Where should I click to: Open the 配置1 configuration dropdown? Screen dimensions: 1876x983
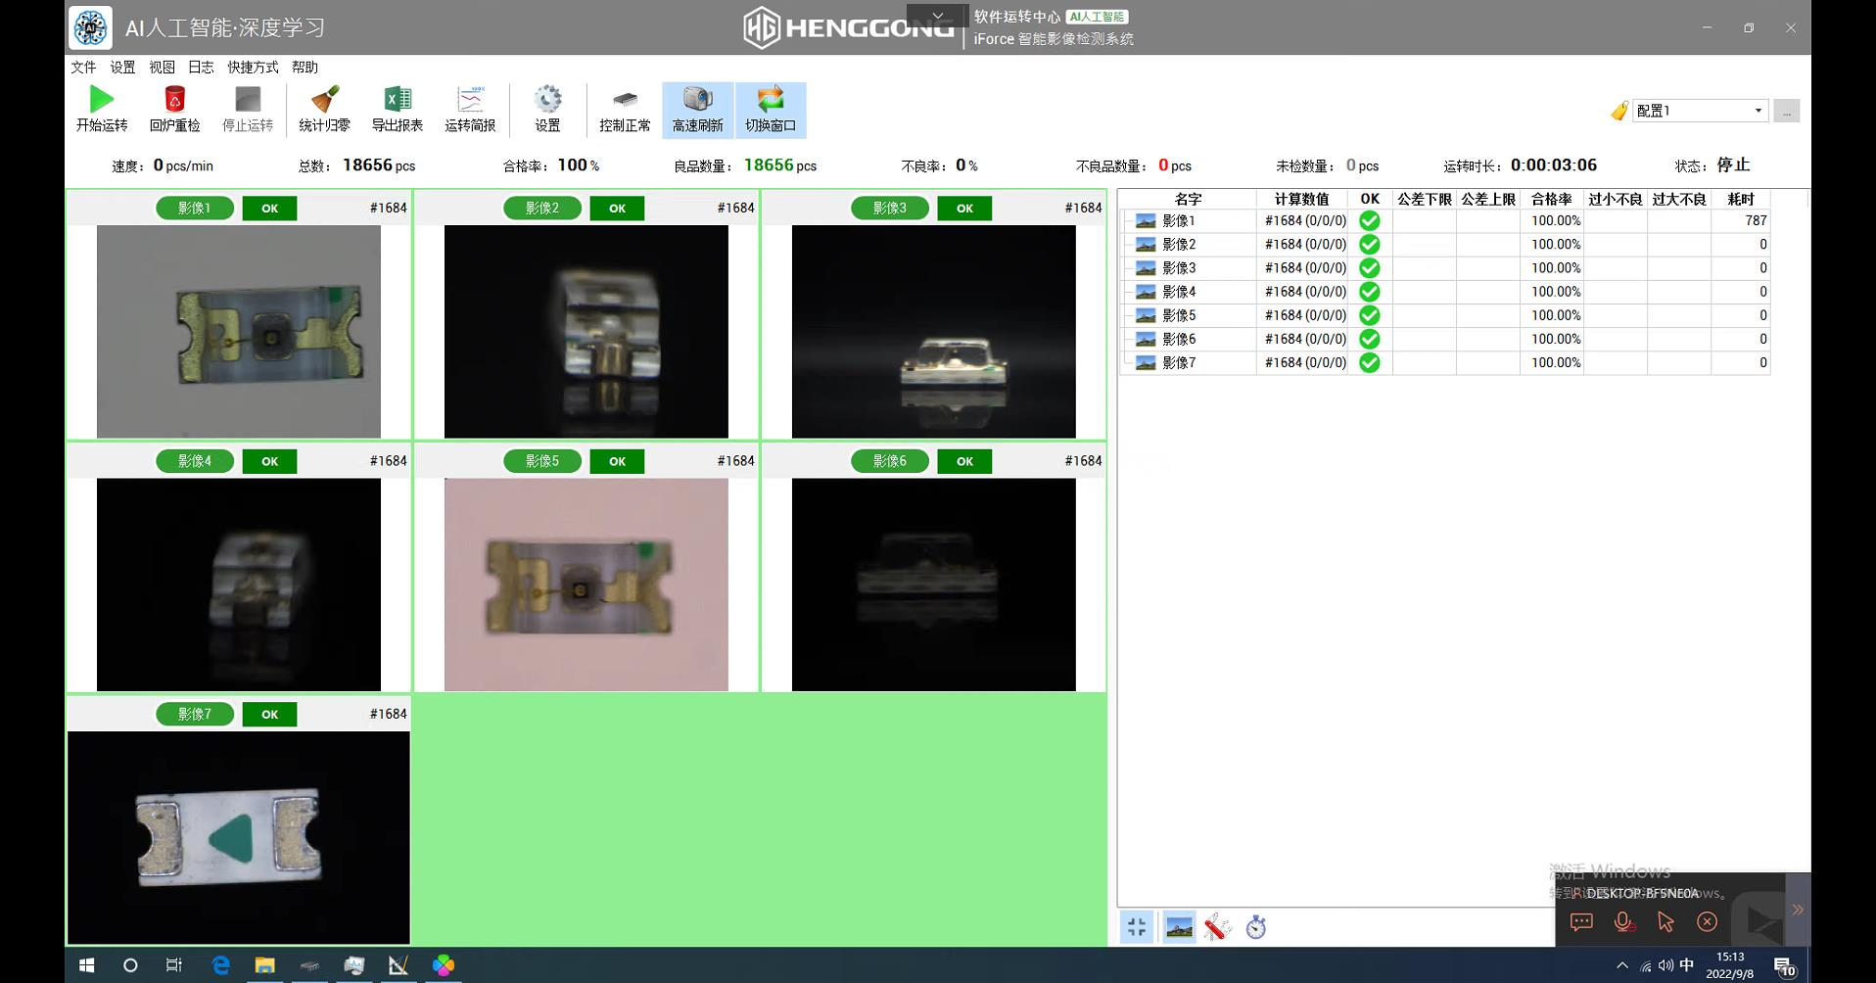point(1758,111)
